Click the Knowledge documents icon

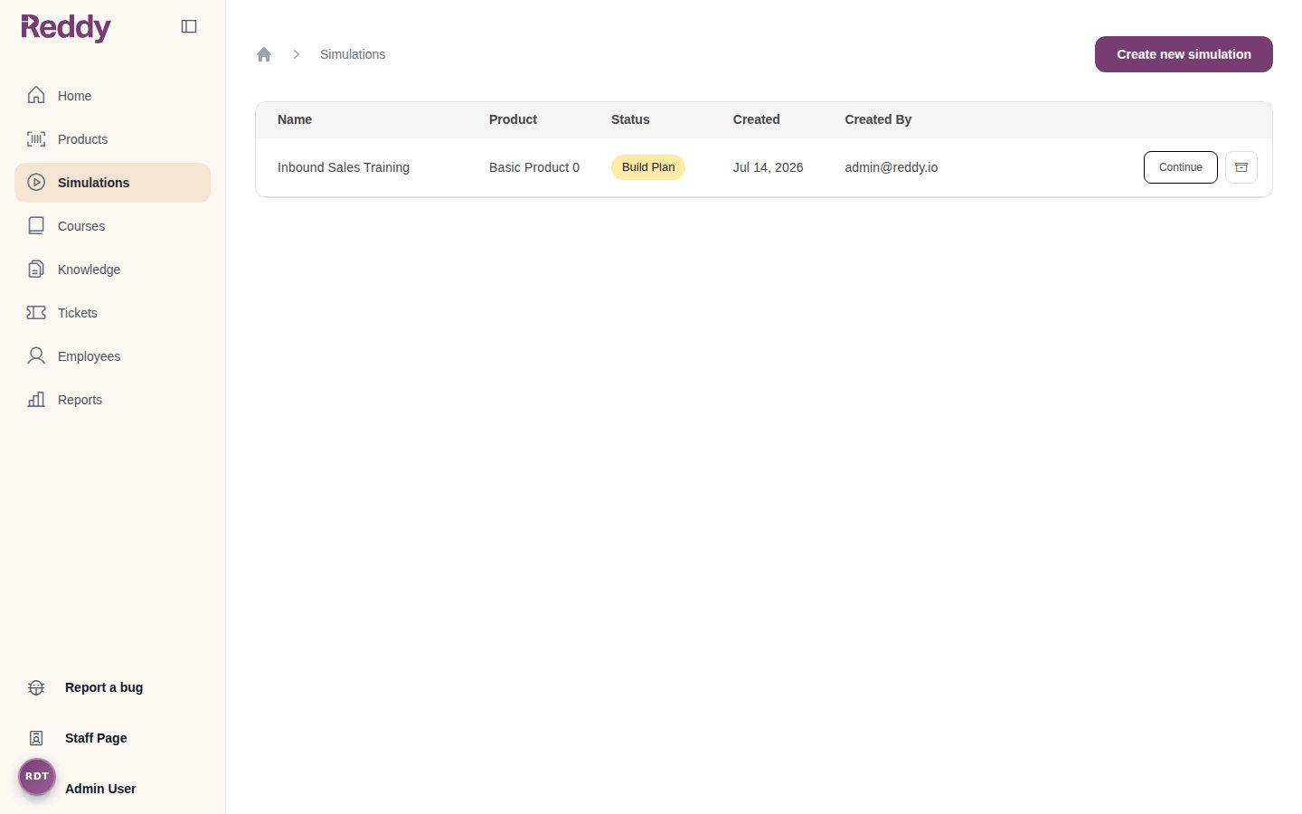click(36, 269)
